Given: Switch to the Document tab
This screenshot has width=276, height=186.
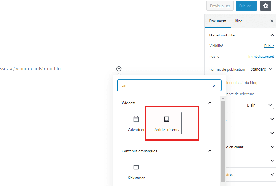Looking at the screenshot, I should pyautogui.click(x=218, y=21).
